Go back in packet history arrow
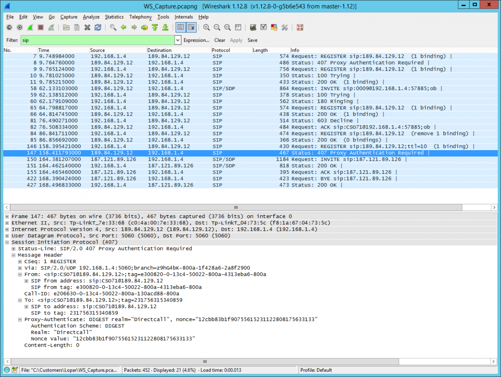 coord(124,28)
